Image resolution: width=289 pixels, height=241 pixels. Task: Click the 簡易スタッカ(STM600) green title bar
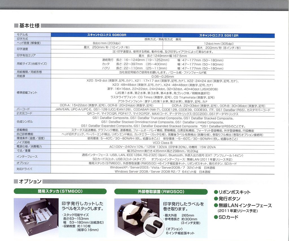pos(60,191)
